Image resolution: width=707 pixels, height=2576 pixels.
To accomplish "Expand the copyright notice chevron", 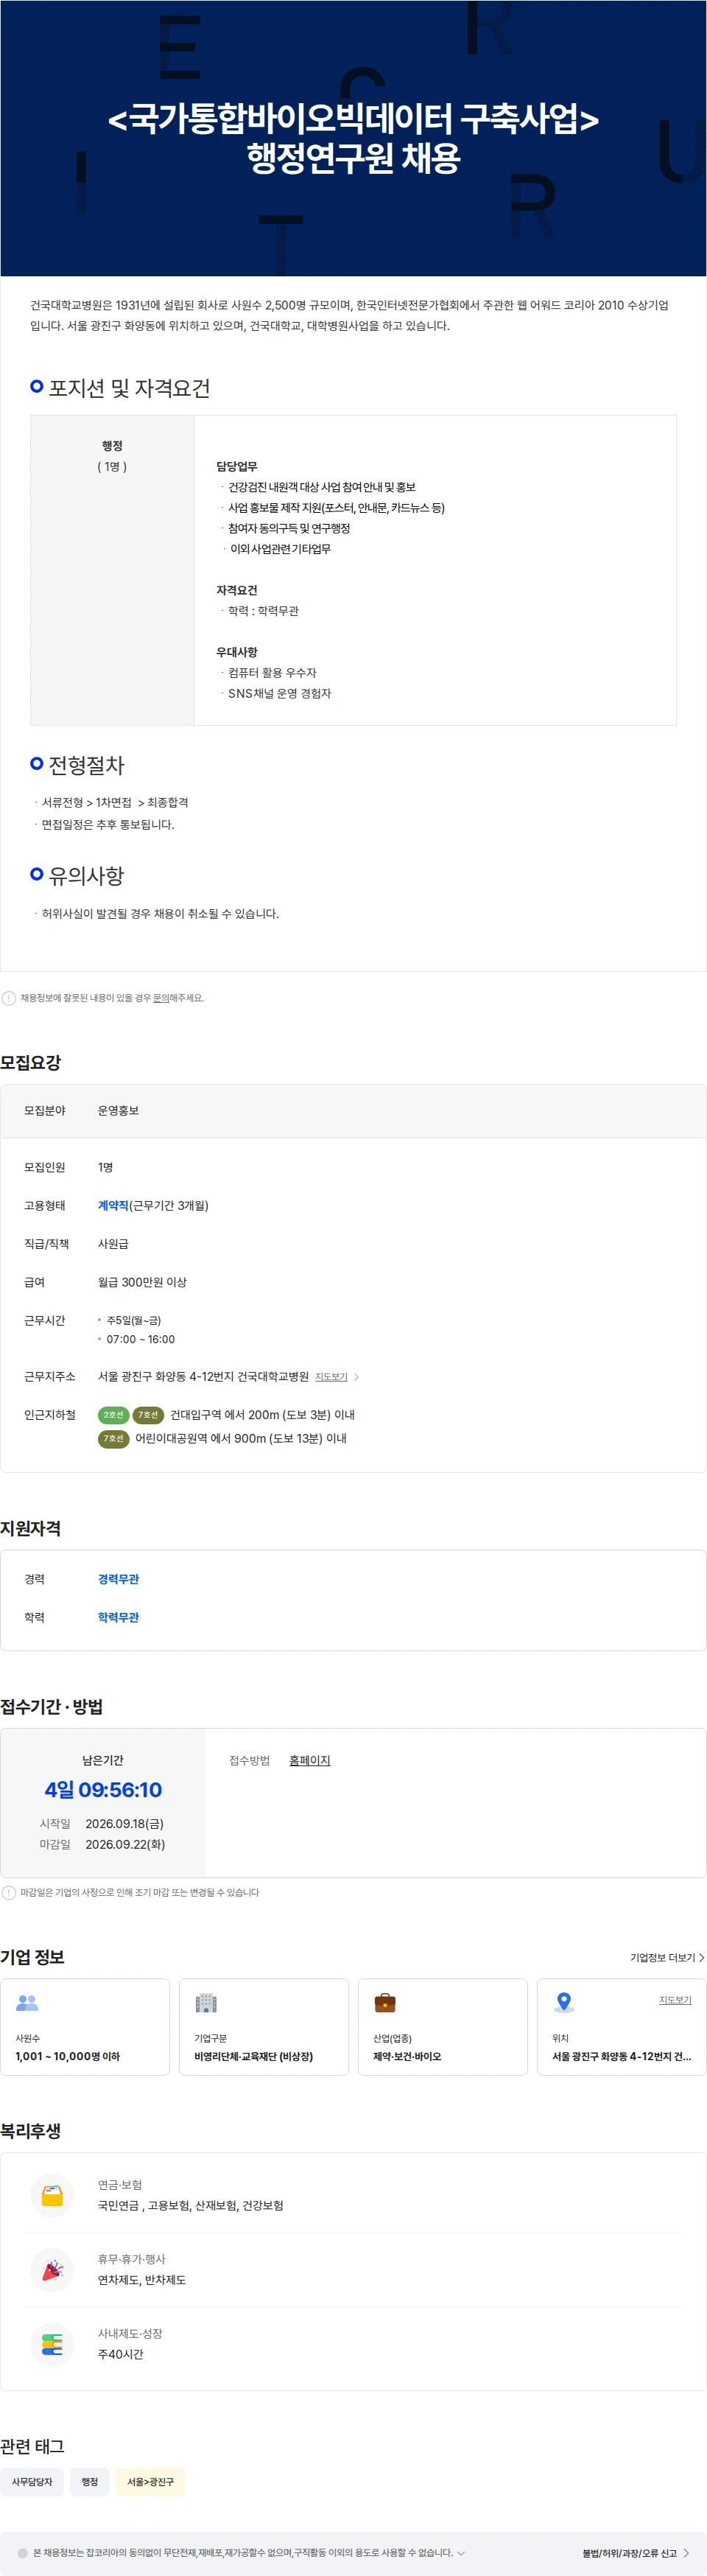I will tap(461, 2553).
